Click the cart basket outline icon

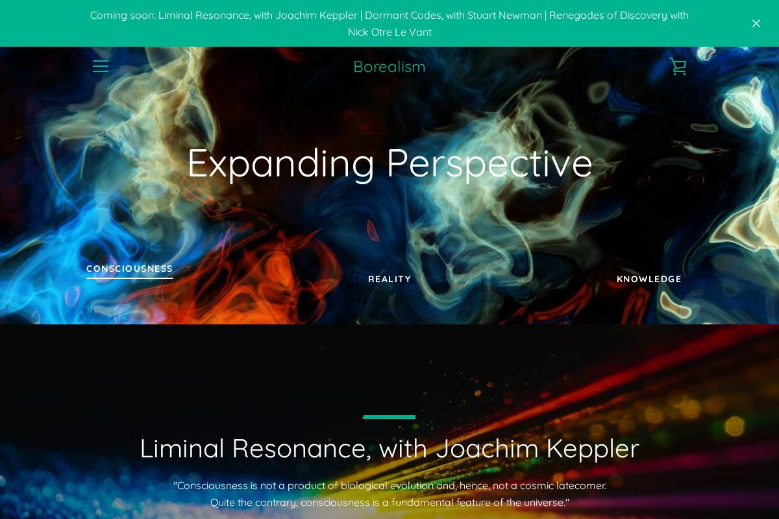[x=678, y=66]
